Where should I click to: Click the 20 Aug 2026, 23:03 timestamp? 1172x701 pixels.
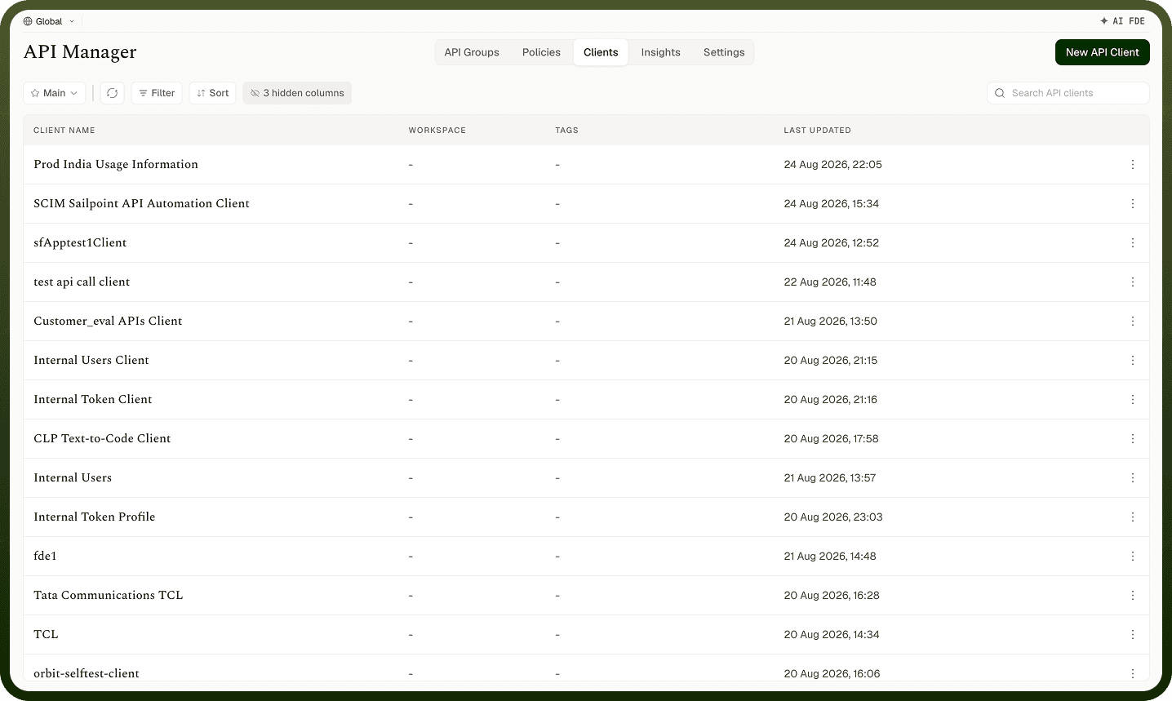point(833,517)
